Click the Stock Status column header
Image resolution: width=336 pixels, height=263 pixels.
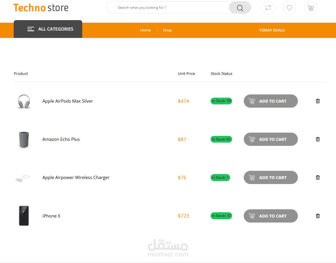pyautogui.click(x=221, y=74)
